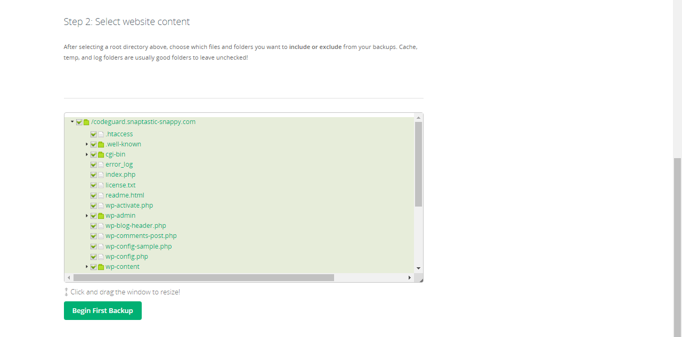This screenshot has width=682, height=337.
Task: Click the file icon next to index.php
Action: click(x=101, y=175)
